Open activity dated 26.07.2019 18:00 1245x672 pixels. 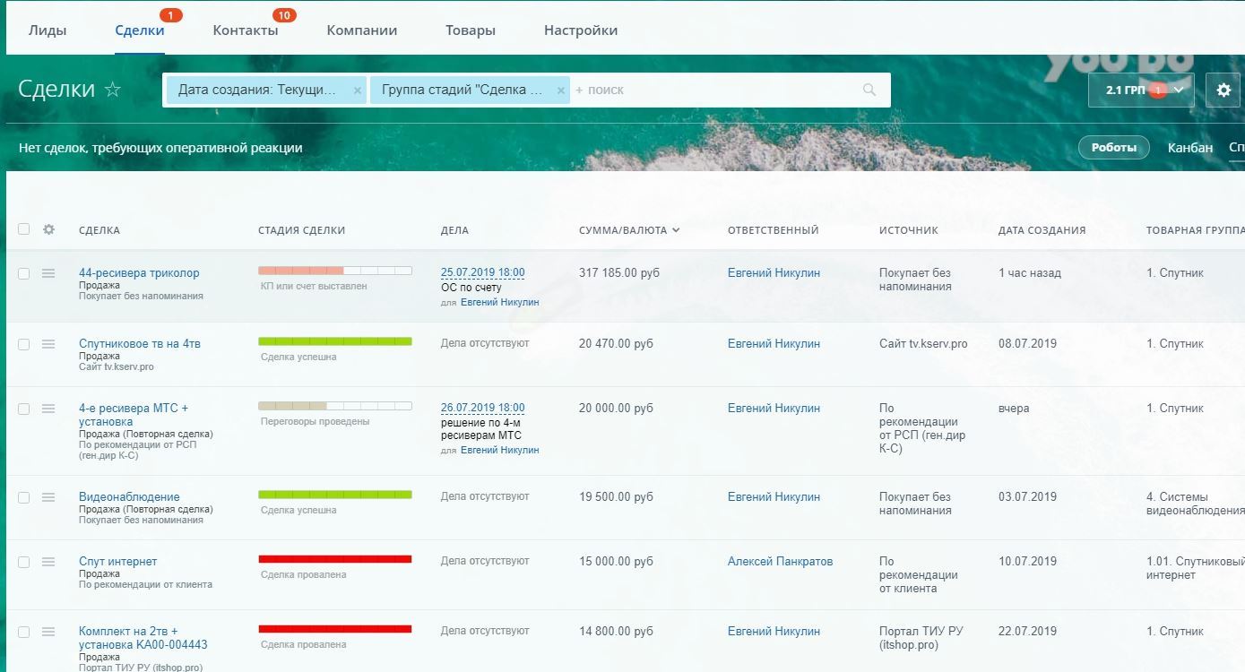[483, 409]
